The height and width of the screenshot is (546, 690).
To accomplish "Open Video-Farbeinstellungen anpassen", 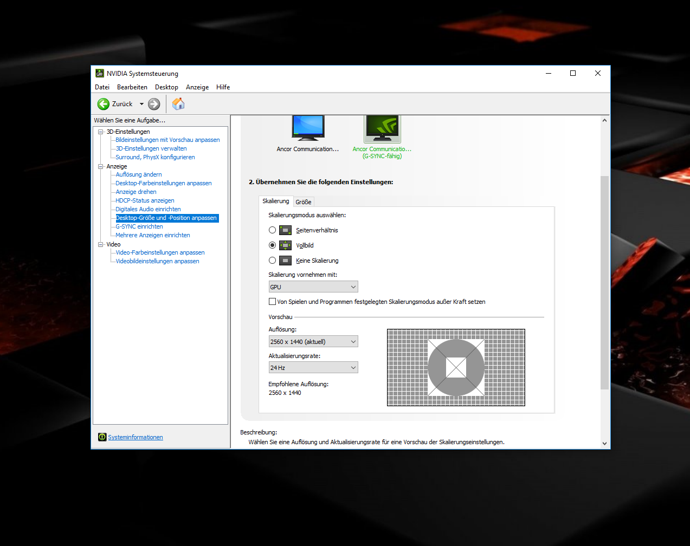I will point(160,252).
